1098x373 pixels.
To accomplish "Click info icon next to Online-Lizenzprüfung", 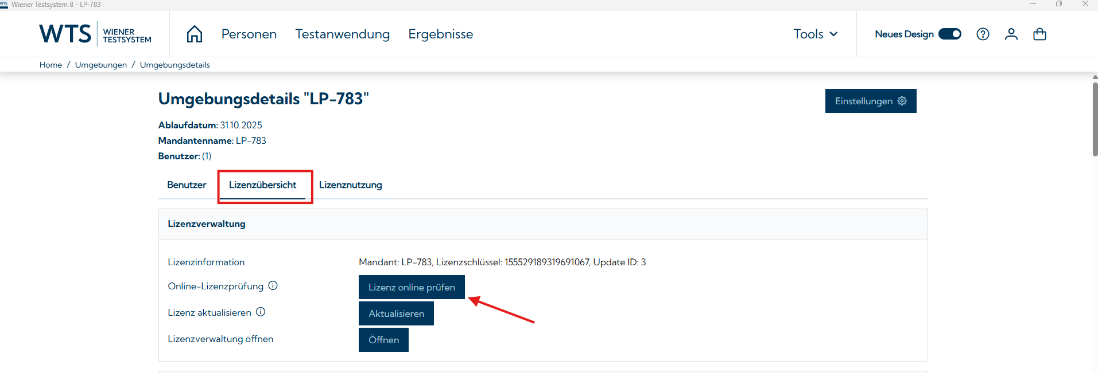I will click(x=273, y=285).
